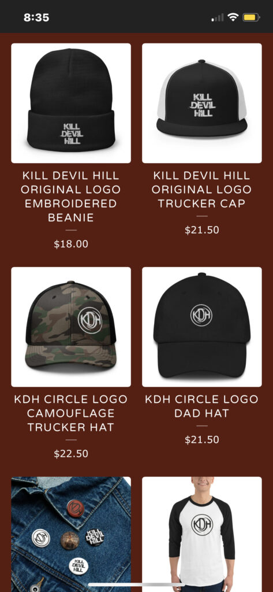This screenshot has width=273, height=592.
Task: Tap the Kill Devil Hill Original Logo Embroidered Beanie title
Action: [71, 197]
